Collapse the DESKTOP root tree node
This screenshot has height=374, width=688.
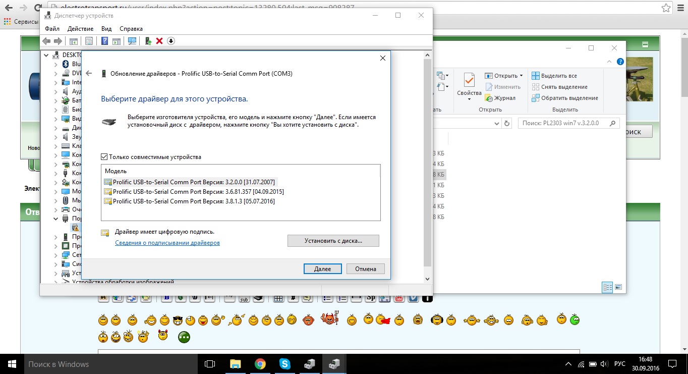(x=47, y=55)
